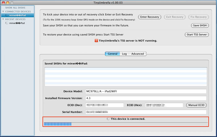
Task: Click the Serial Number field
Action: pyautogui.click(x=146, y=112)
